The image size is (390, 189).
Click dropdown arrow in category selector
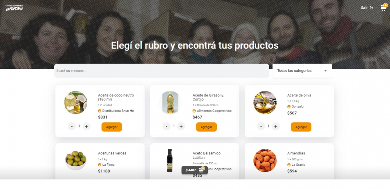[325, 71]
